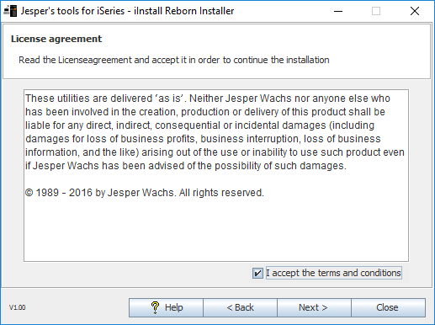Click the yellow question mark help icon

coord(155,307)
